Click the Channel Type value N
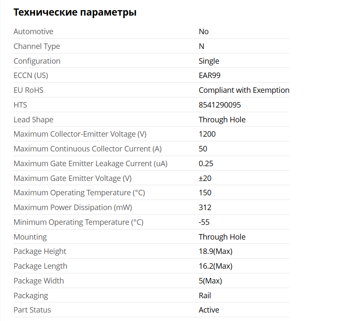Screen dimensions: 340x321 (x=202, y=46)
